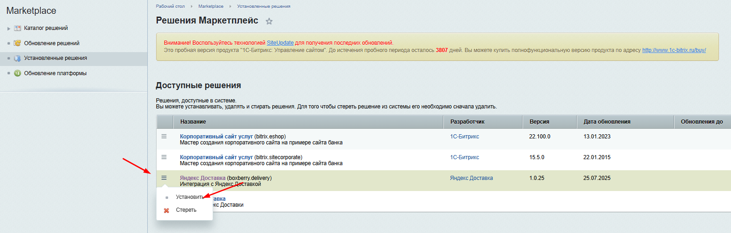This screenshot has width=731, height=233.
Task: Sort by Разработчик column header
Action: click(x=483, y=122)
